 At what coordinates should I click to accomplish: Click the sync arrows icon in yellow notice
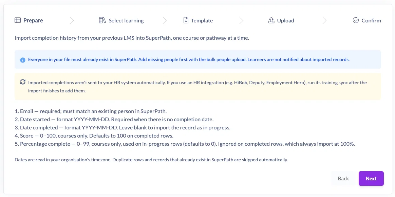[x=23, y=82]
